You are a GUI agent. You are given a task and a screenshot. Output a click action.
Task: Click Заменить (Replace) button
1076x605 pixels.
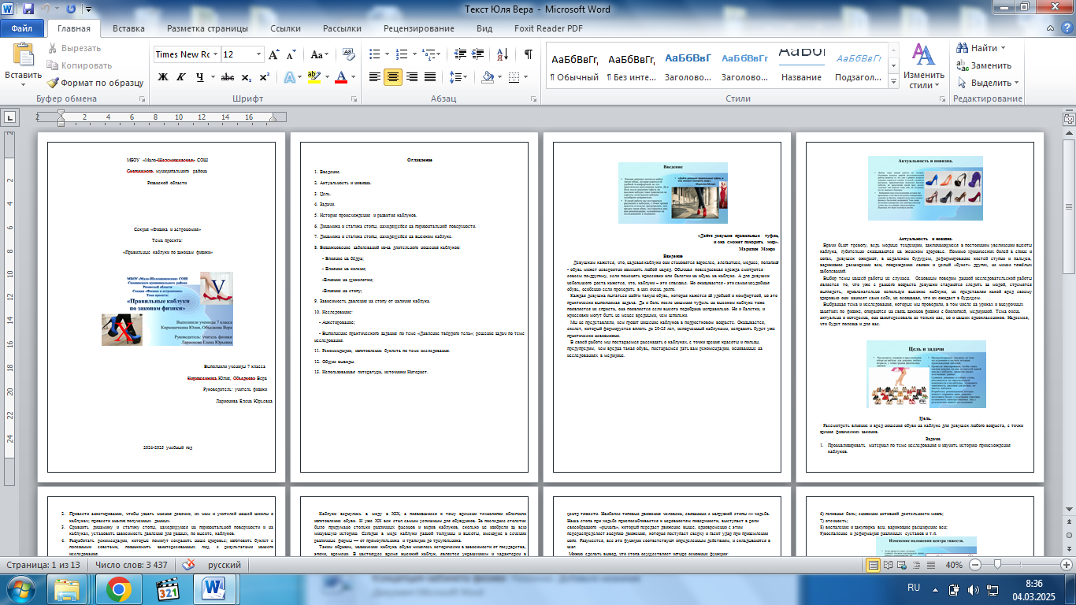pyautogui.click(x=984, y=65)
